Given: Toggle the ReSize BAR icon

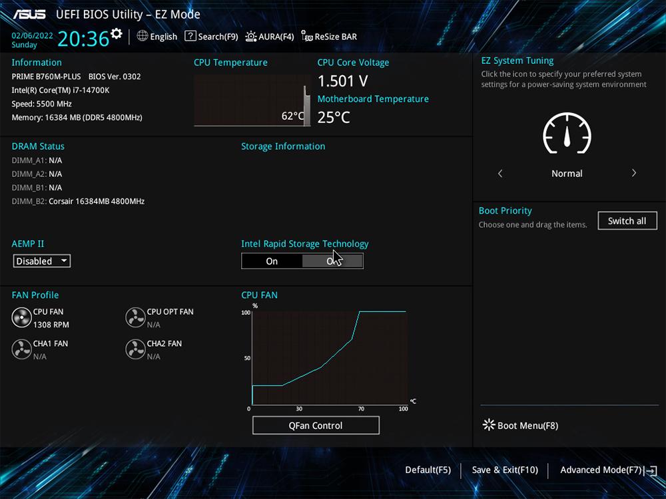Looking at the screenshot, I should click(306, 36).
